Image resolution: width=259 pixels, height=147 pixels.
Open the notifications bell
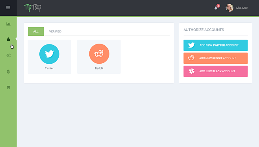coord(216,8)
